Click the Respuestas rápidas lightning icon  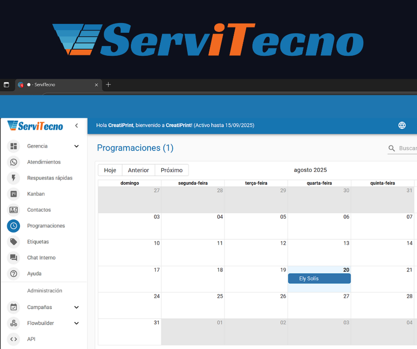[14, 178]
